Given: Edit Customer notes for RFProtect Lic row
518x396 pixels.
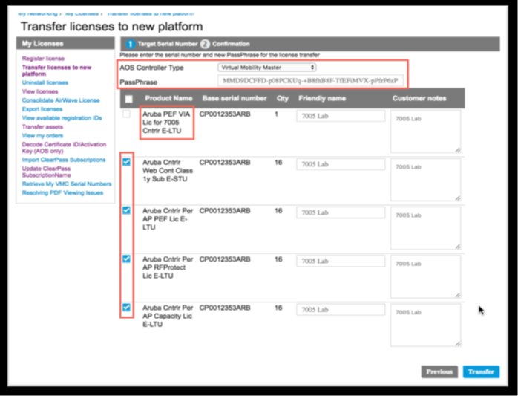Looking at the screenshot, I should tap(425, 276).
